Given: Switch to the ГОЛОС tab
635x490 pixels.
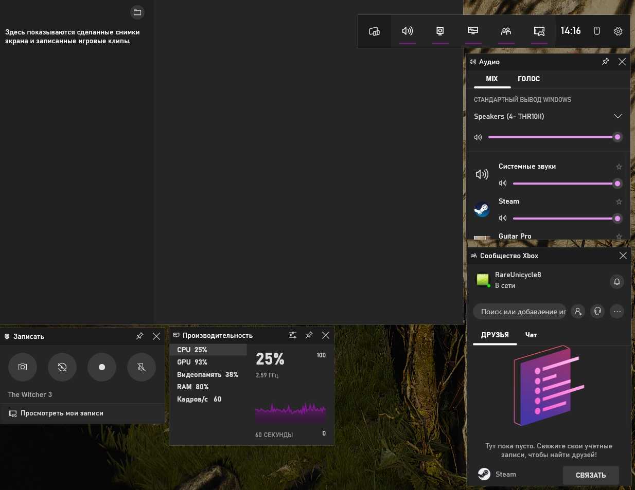Looking at the screenshot, I should 528,79.
